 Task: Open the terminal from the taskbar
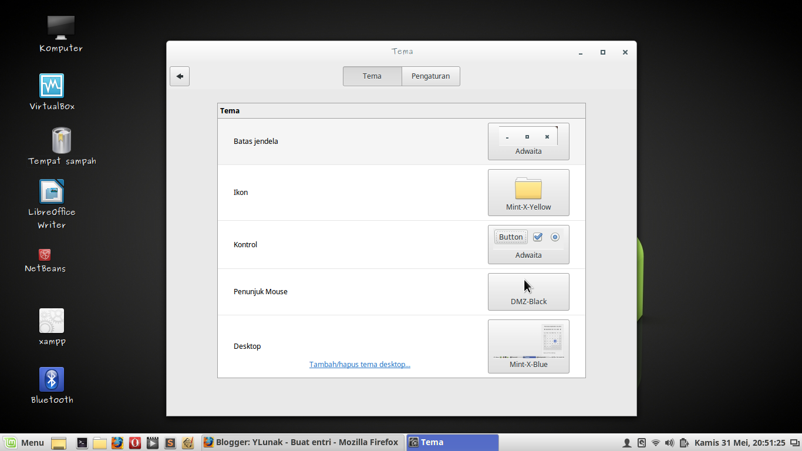(x=82, y=442)
